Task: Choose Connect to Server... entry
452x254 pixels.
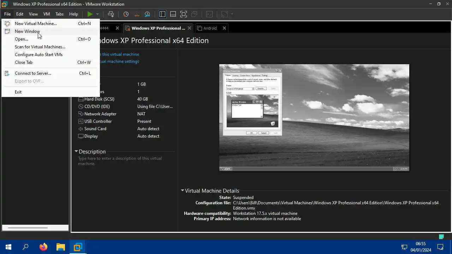Action: click(51, 73)
